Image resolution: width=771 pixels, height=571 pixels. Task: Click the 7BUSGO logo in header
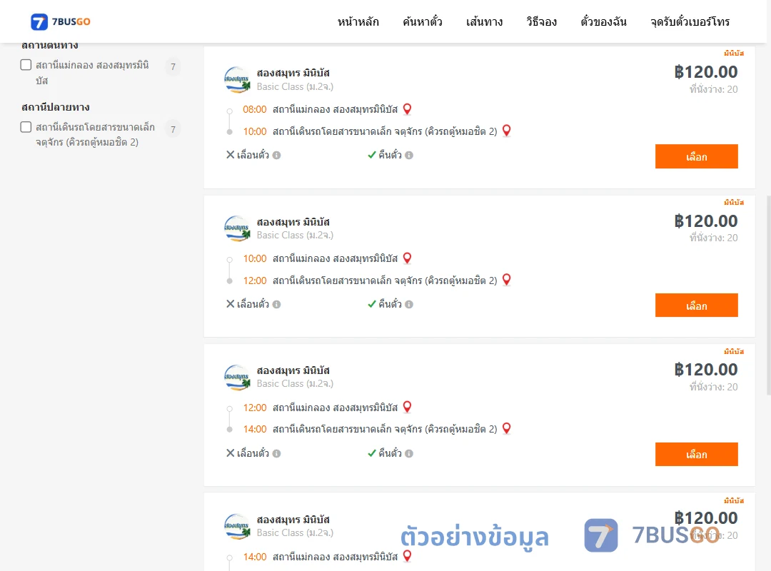pos(61,21)
